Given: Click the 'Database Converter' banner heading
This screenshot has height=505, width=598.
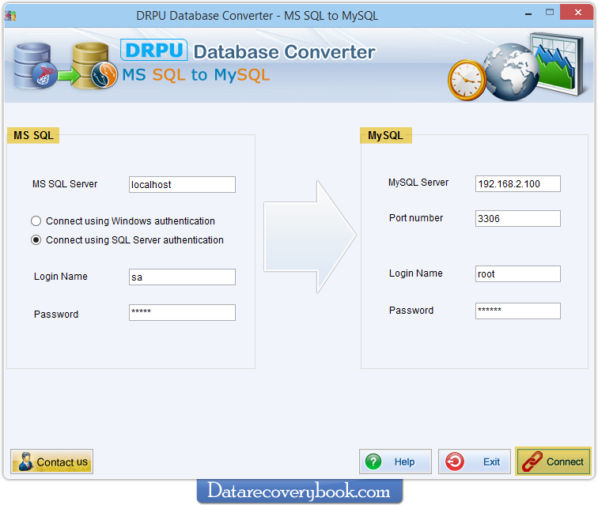Looking at the screenshot, I should coord(285,52).
